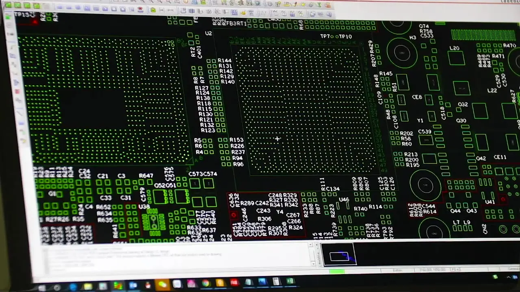Viewport: 520px width, 292px height.
Task: Open Excel from the Windows taskbar
Action: pos(290,281)
